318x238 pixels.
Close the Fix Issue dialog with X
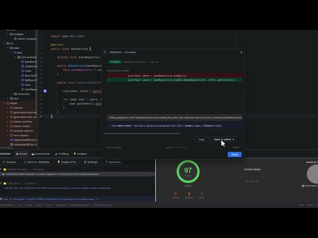click(x=241, y=52)
